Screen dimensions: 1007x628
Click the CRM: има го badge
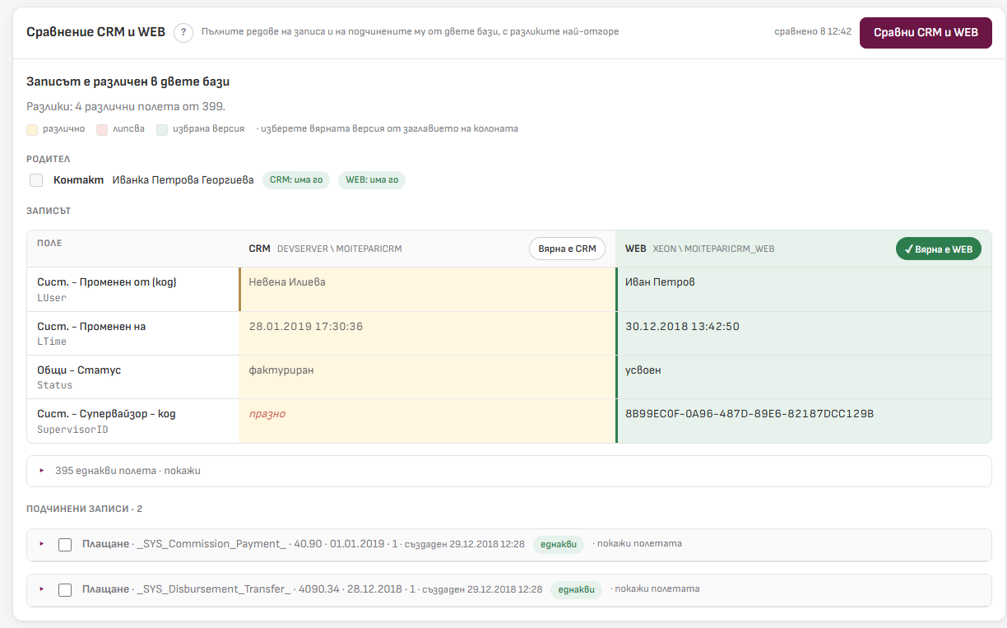click(296, 180)
